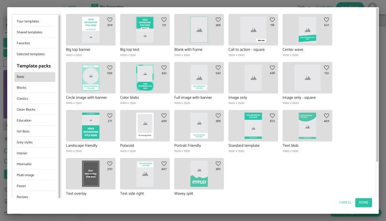Choose the Polaroid template thumbnail
386x221 pixels.
(145, 126)
